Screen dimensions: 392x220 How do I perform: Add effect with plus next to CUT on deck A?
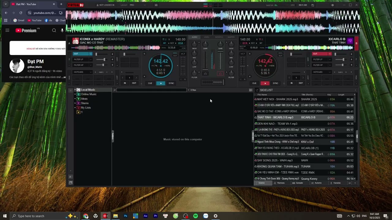112,54
